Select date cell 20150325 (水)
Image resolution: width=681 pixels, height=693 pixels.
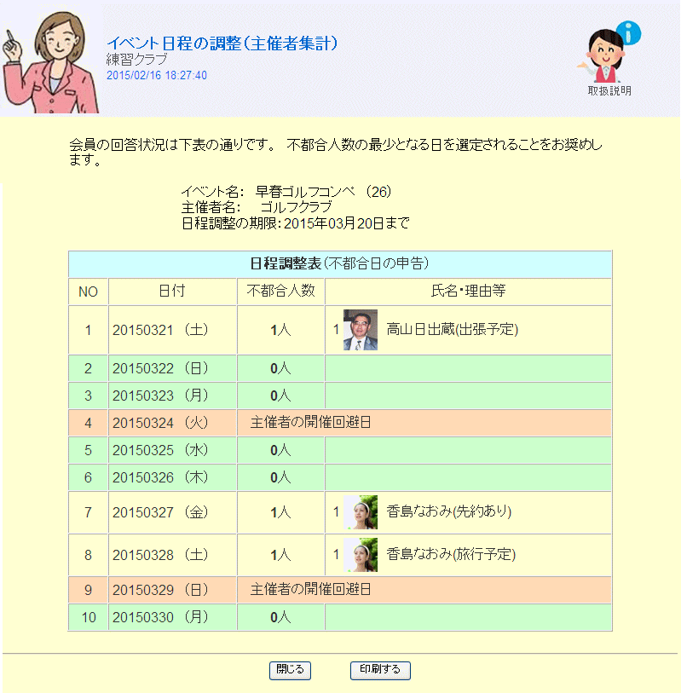point(172,450)
